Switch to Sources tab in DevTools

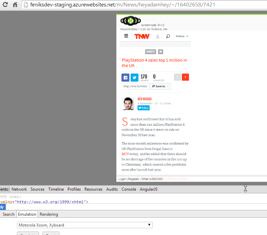37,189
